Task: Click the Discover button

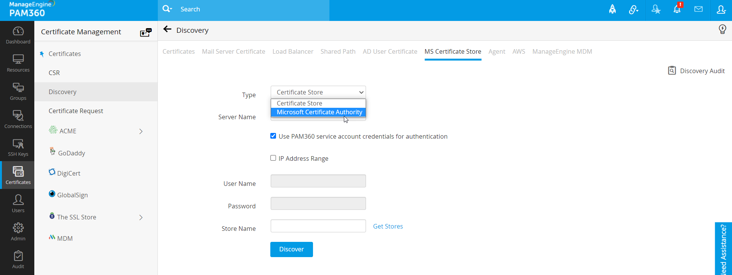Action: point(291,249)
